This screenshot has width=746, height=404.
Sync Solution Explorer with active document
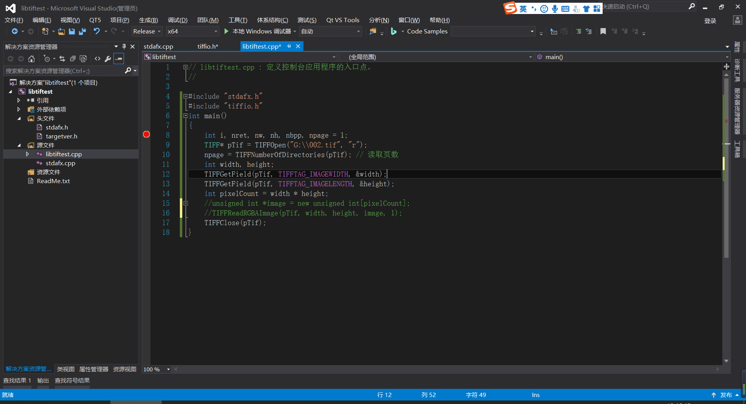pyautogui.click(x=62, y=58)
